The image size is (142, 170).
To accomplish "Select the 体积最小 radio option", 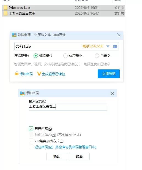I will tap(65, 56).
